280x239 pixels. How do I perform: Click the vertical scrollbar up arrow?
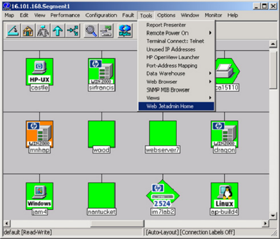[273, 44]
